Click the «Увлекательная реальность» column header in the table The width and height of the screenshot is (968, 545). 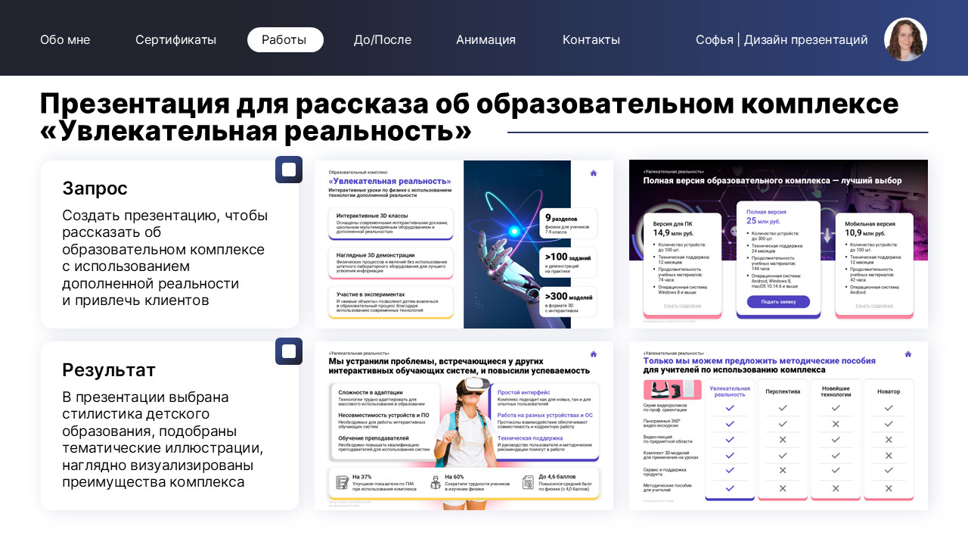[730, 391]
